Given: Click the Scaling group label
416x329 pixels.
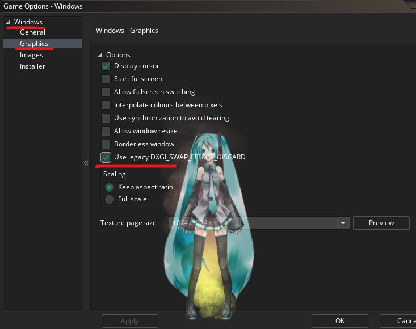Looking at the screenshot, I should (114, 174).
